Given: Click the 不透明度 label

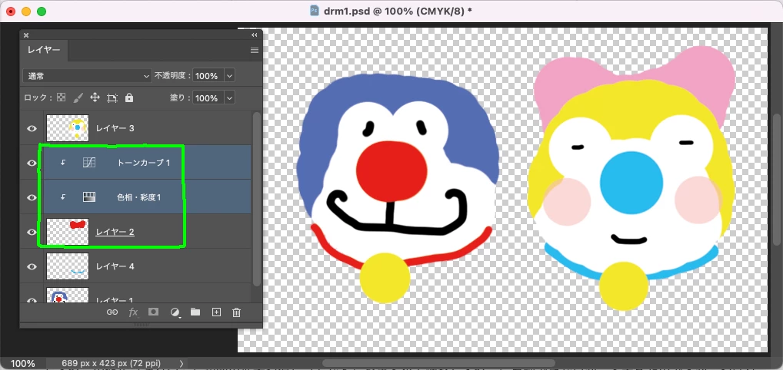Looking at the screenshot, I should coord(172,76).
